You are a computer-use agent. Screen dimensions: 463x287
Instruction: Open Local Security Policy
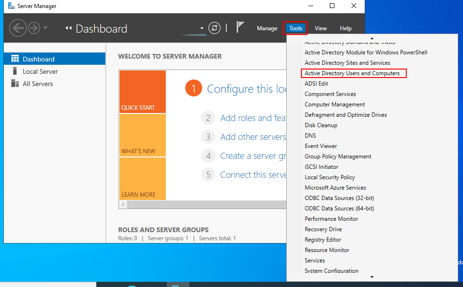(x=330, y=177)
